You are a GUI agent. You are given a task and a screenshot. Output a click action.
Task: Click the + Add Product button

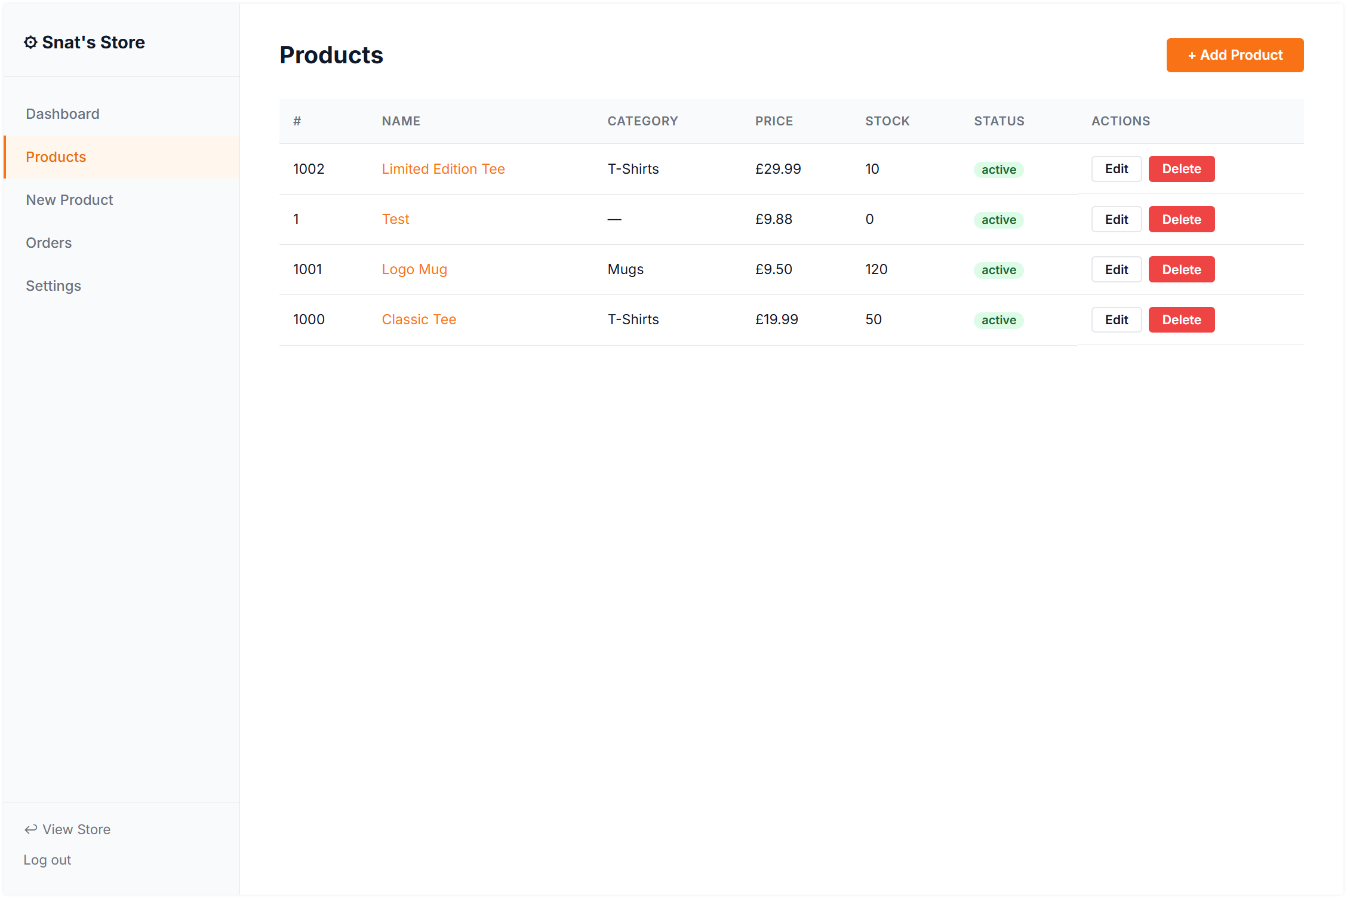[x=1235, y=55]
